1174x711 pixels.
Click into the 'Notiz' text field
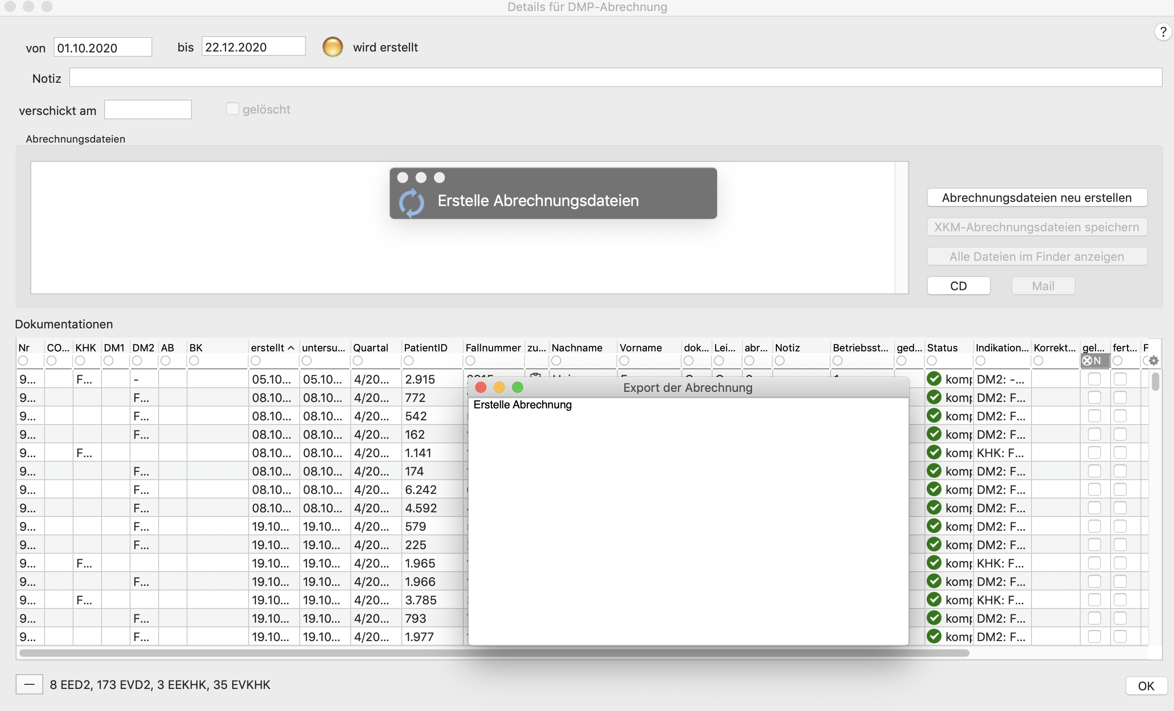[615, 78]
